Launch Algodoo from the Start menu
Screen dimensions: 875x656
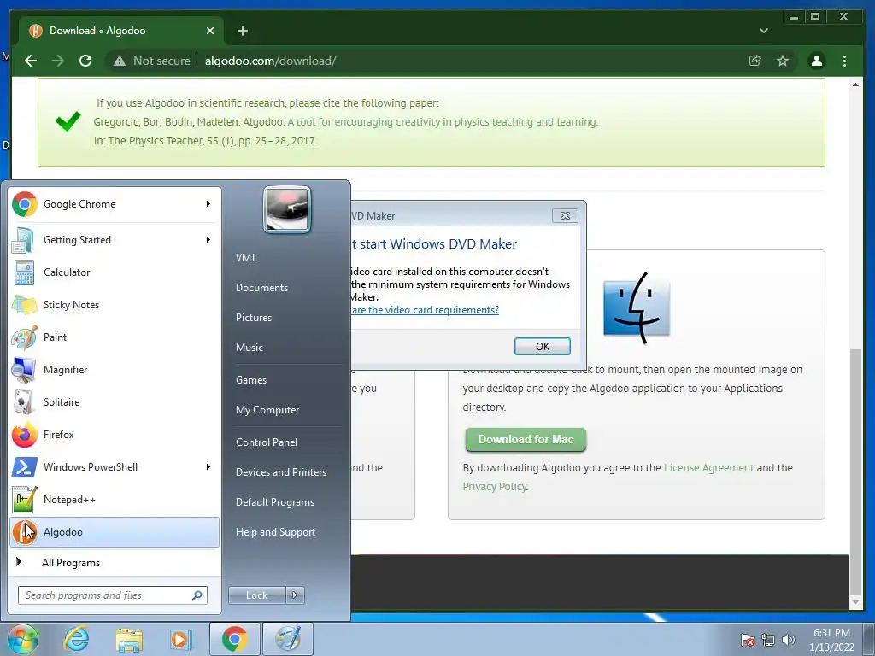tap(115, 532)
